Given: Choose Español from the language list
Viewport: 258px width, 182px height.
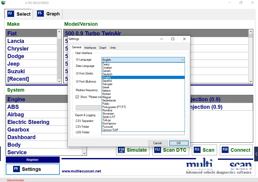Looking at the screenshot, I should coord(143,81).
